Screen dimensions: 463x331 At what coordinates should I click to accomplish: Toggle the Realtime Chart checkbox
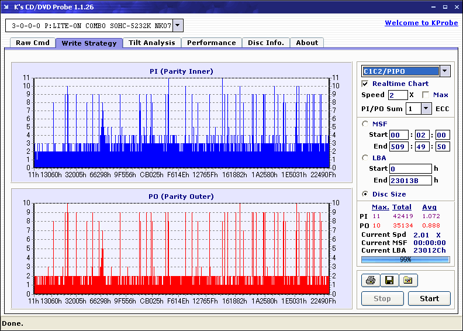365,84
